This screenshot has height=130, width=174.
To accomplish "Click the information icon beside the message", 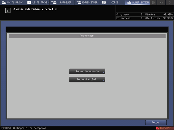I will (x=8, y=10).
